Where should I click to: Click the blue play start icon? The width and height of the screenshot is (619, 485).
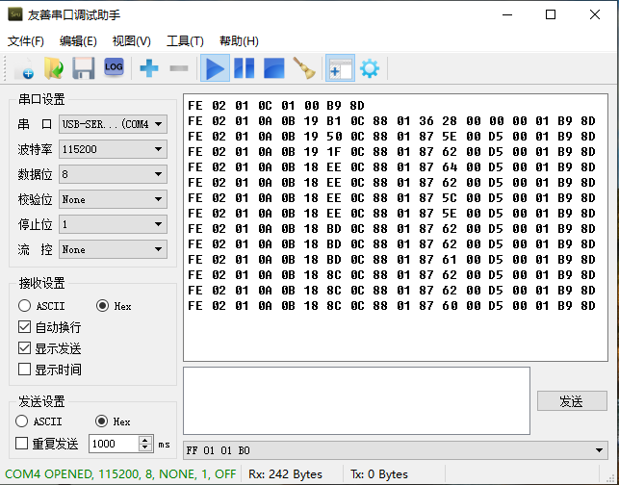pos(215,68)
